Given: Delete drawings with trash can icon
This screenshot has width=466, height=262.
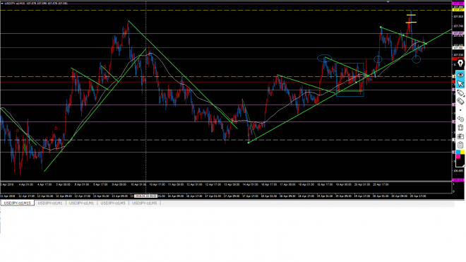Looking at the screenshot, I should (460, 127).
